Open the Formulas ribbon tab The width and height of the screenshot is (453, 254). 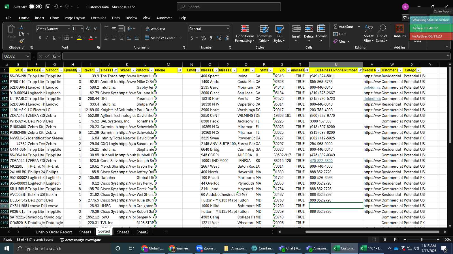[99, 18]
